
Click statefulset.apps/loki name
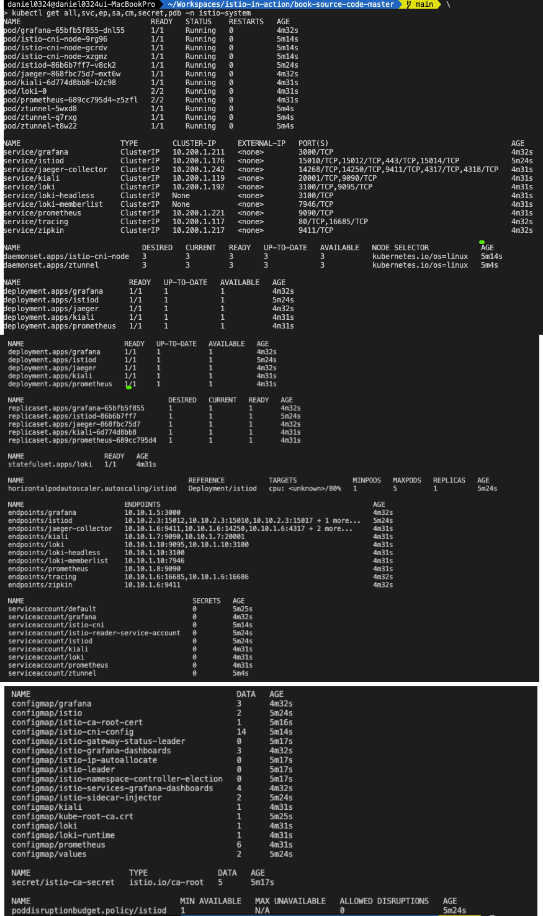pyautogui.click(x=50, y=464)
